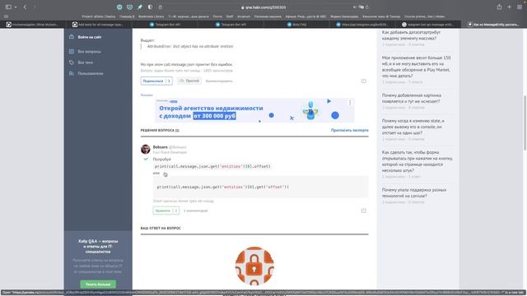Click 'Комментировать' under the question
Viewport: 527px width, 296px height.
(219, 81)
